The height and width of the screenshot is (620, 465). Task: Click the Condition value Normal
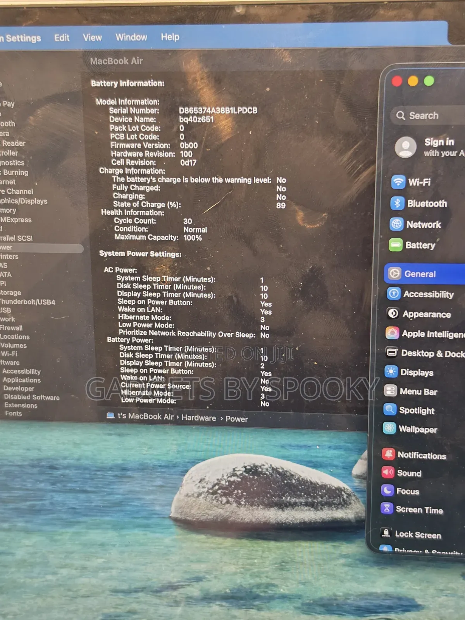click(195, 230)
